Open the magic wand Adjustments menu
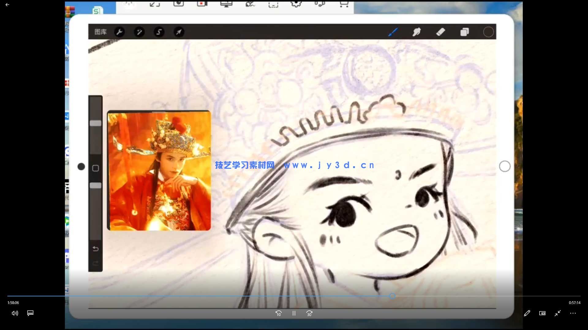The width and height of the screenshot is (588, 330). (139, 32)
